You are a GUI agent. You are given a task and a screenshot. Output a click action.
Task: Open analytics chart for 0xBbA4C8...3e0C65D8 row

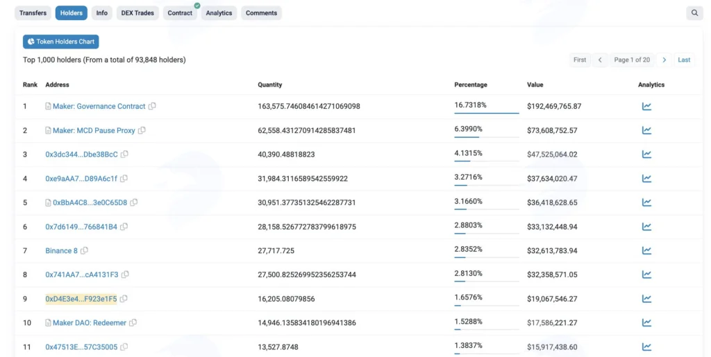pyautogui.click(x=646, y=202)
